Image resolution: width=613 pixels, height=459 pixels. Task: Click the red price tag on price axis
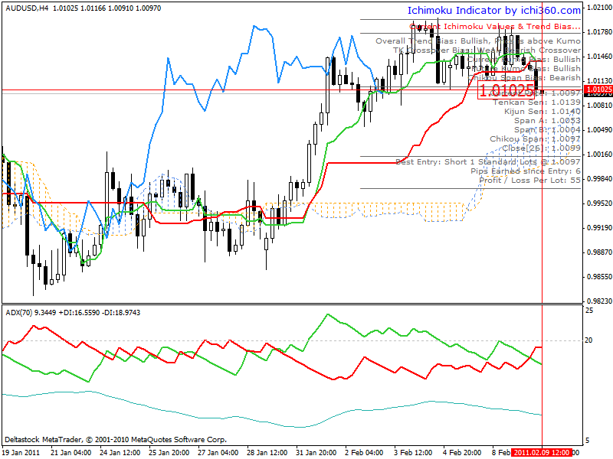click(x=598, y=90)
